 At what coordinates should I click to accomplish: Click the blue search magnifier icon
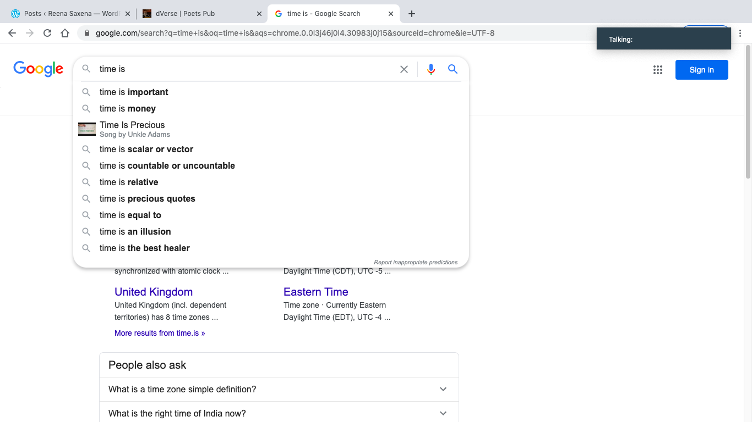[453, 69]
